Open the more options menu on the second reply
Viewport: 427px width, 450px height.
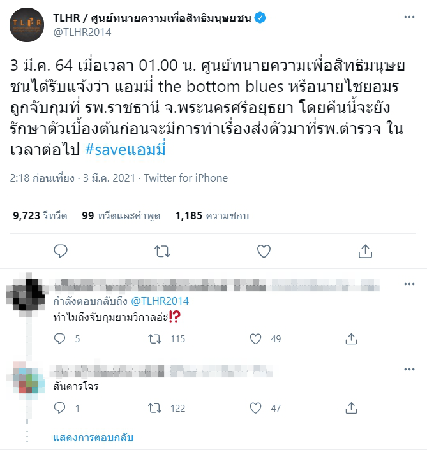click(x=409, y=369)
